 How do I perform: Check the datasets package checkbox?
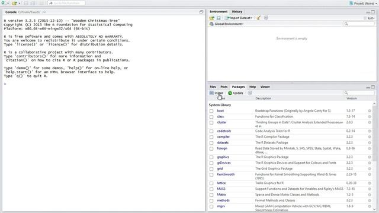(211, 143)
